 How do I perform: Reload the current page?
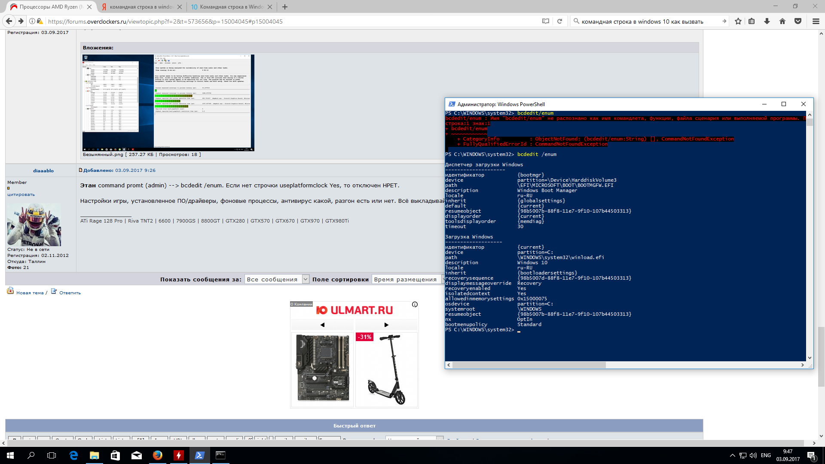[559, 21]
